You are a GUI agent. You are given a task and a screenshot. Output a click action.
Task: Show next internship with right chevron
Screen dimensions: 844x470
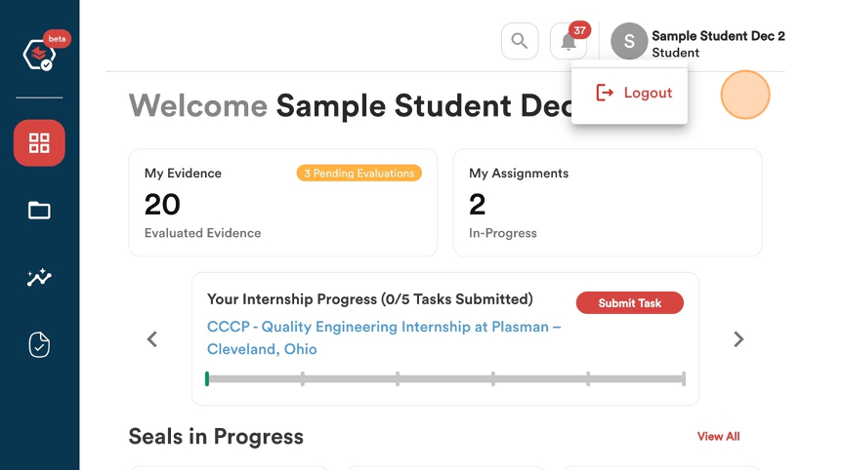pyautogui.click(x=738, y=339)
